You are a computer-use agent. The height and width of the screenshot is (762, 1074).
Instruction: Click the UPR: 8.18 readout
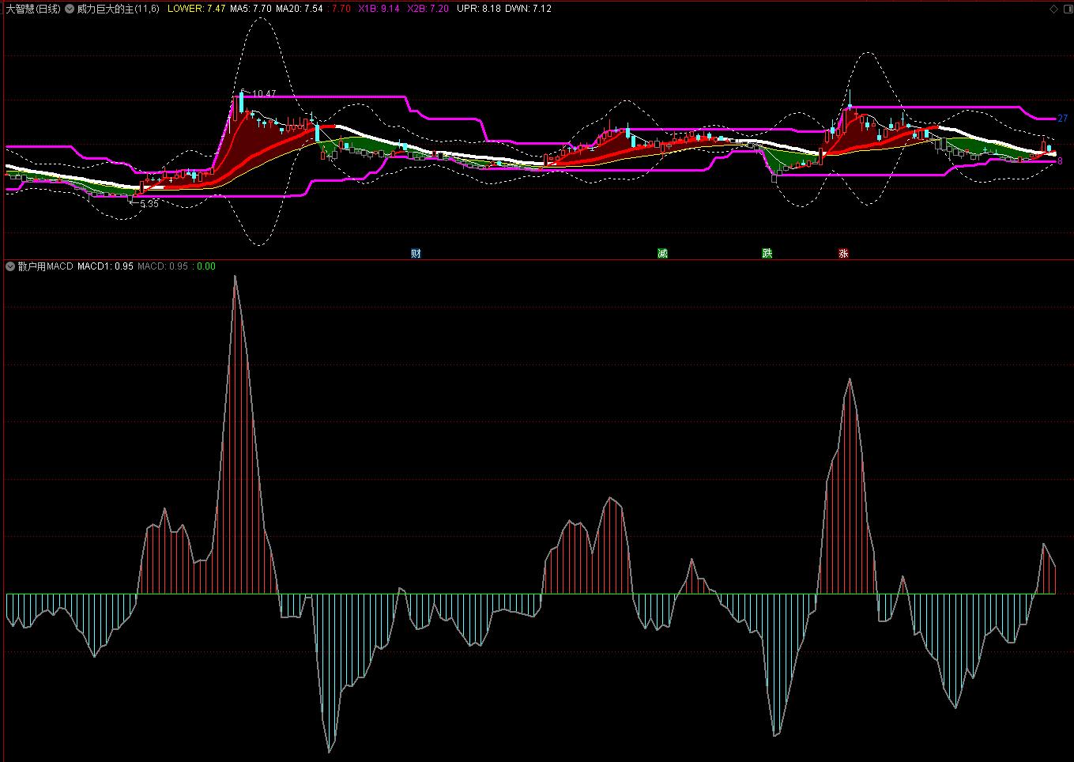(x=478, y=9)
